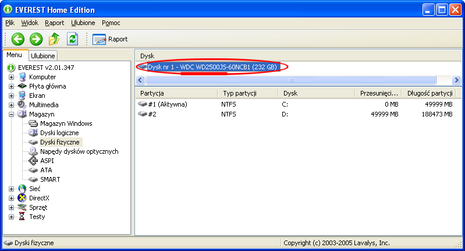Click the EVEREST title bar app icon
This screenshot has height=251, width=465.
8,9
